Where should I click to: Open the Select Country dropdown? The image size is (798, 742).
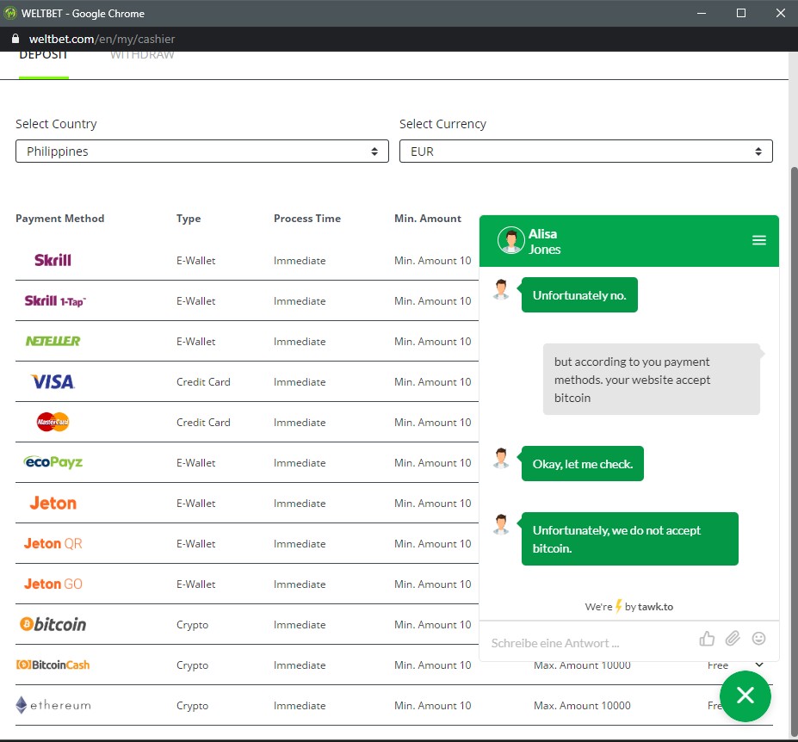[x=202, y=151]
